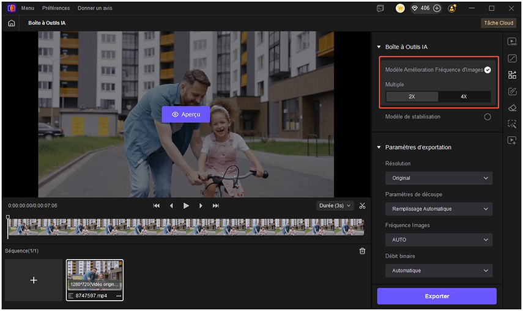Open the message center icon
The height and width of the screenshot is (311, 523).
380,9
